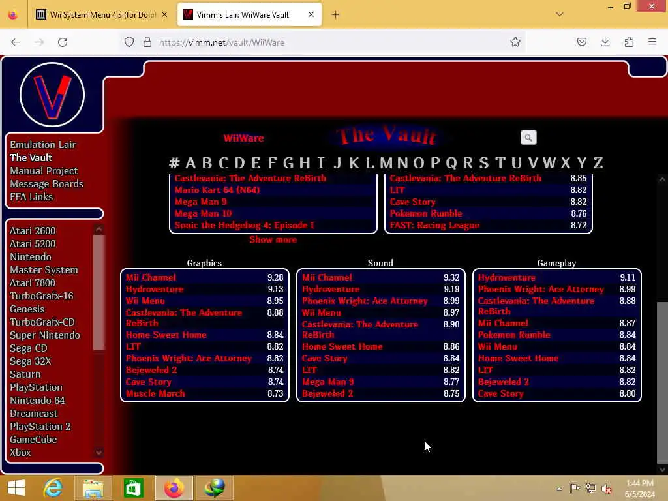Open the Pocket save icon
Viewport: 668px width, 501px height.
(581, 42)
